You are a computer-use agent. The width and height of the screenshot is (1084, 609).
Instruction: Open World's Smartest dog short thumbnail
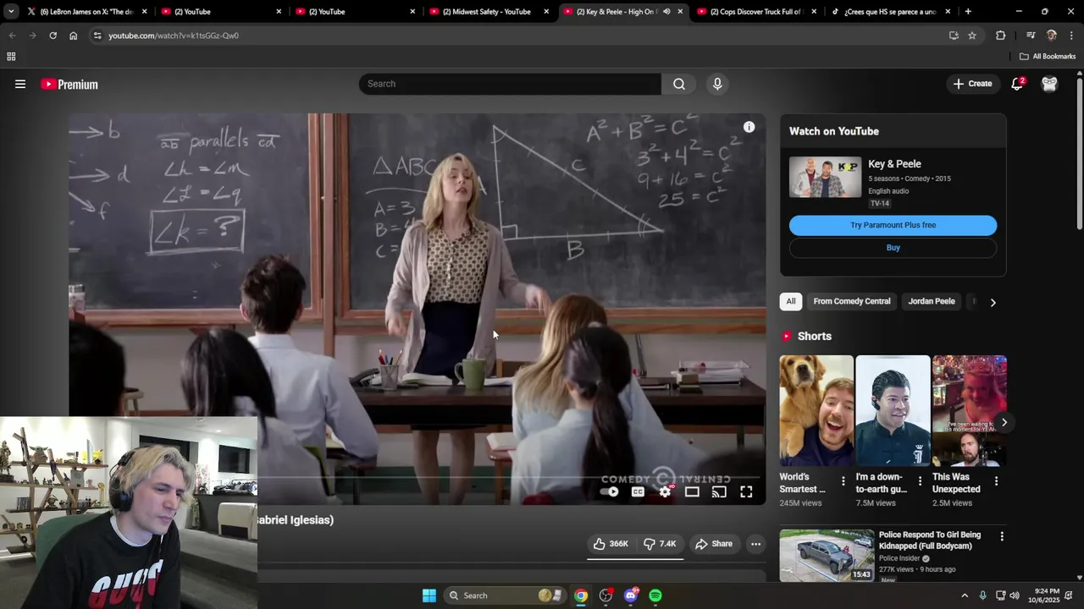coord(816,411)
